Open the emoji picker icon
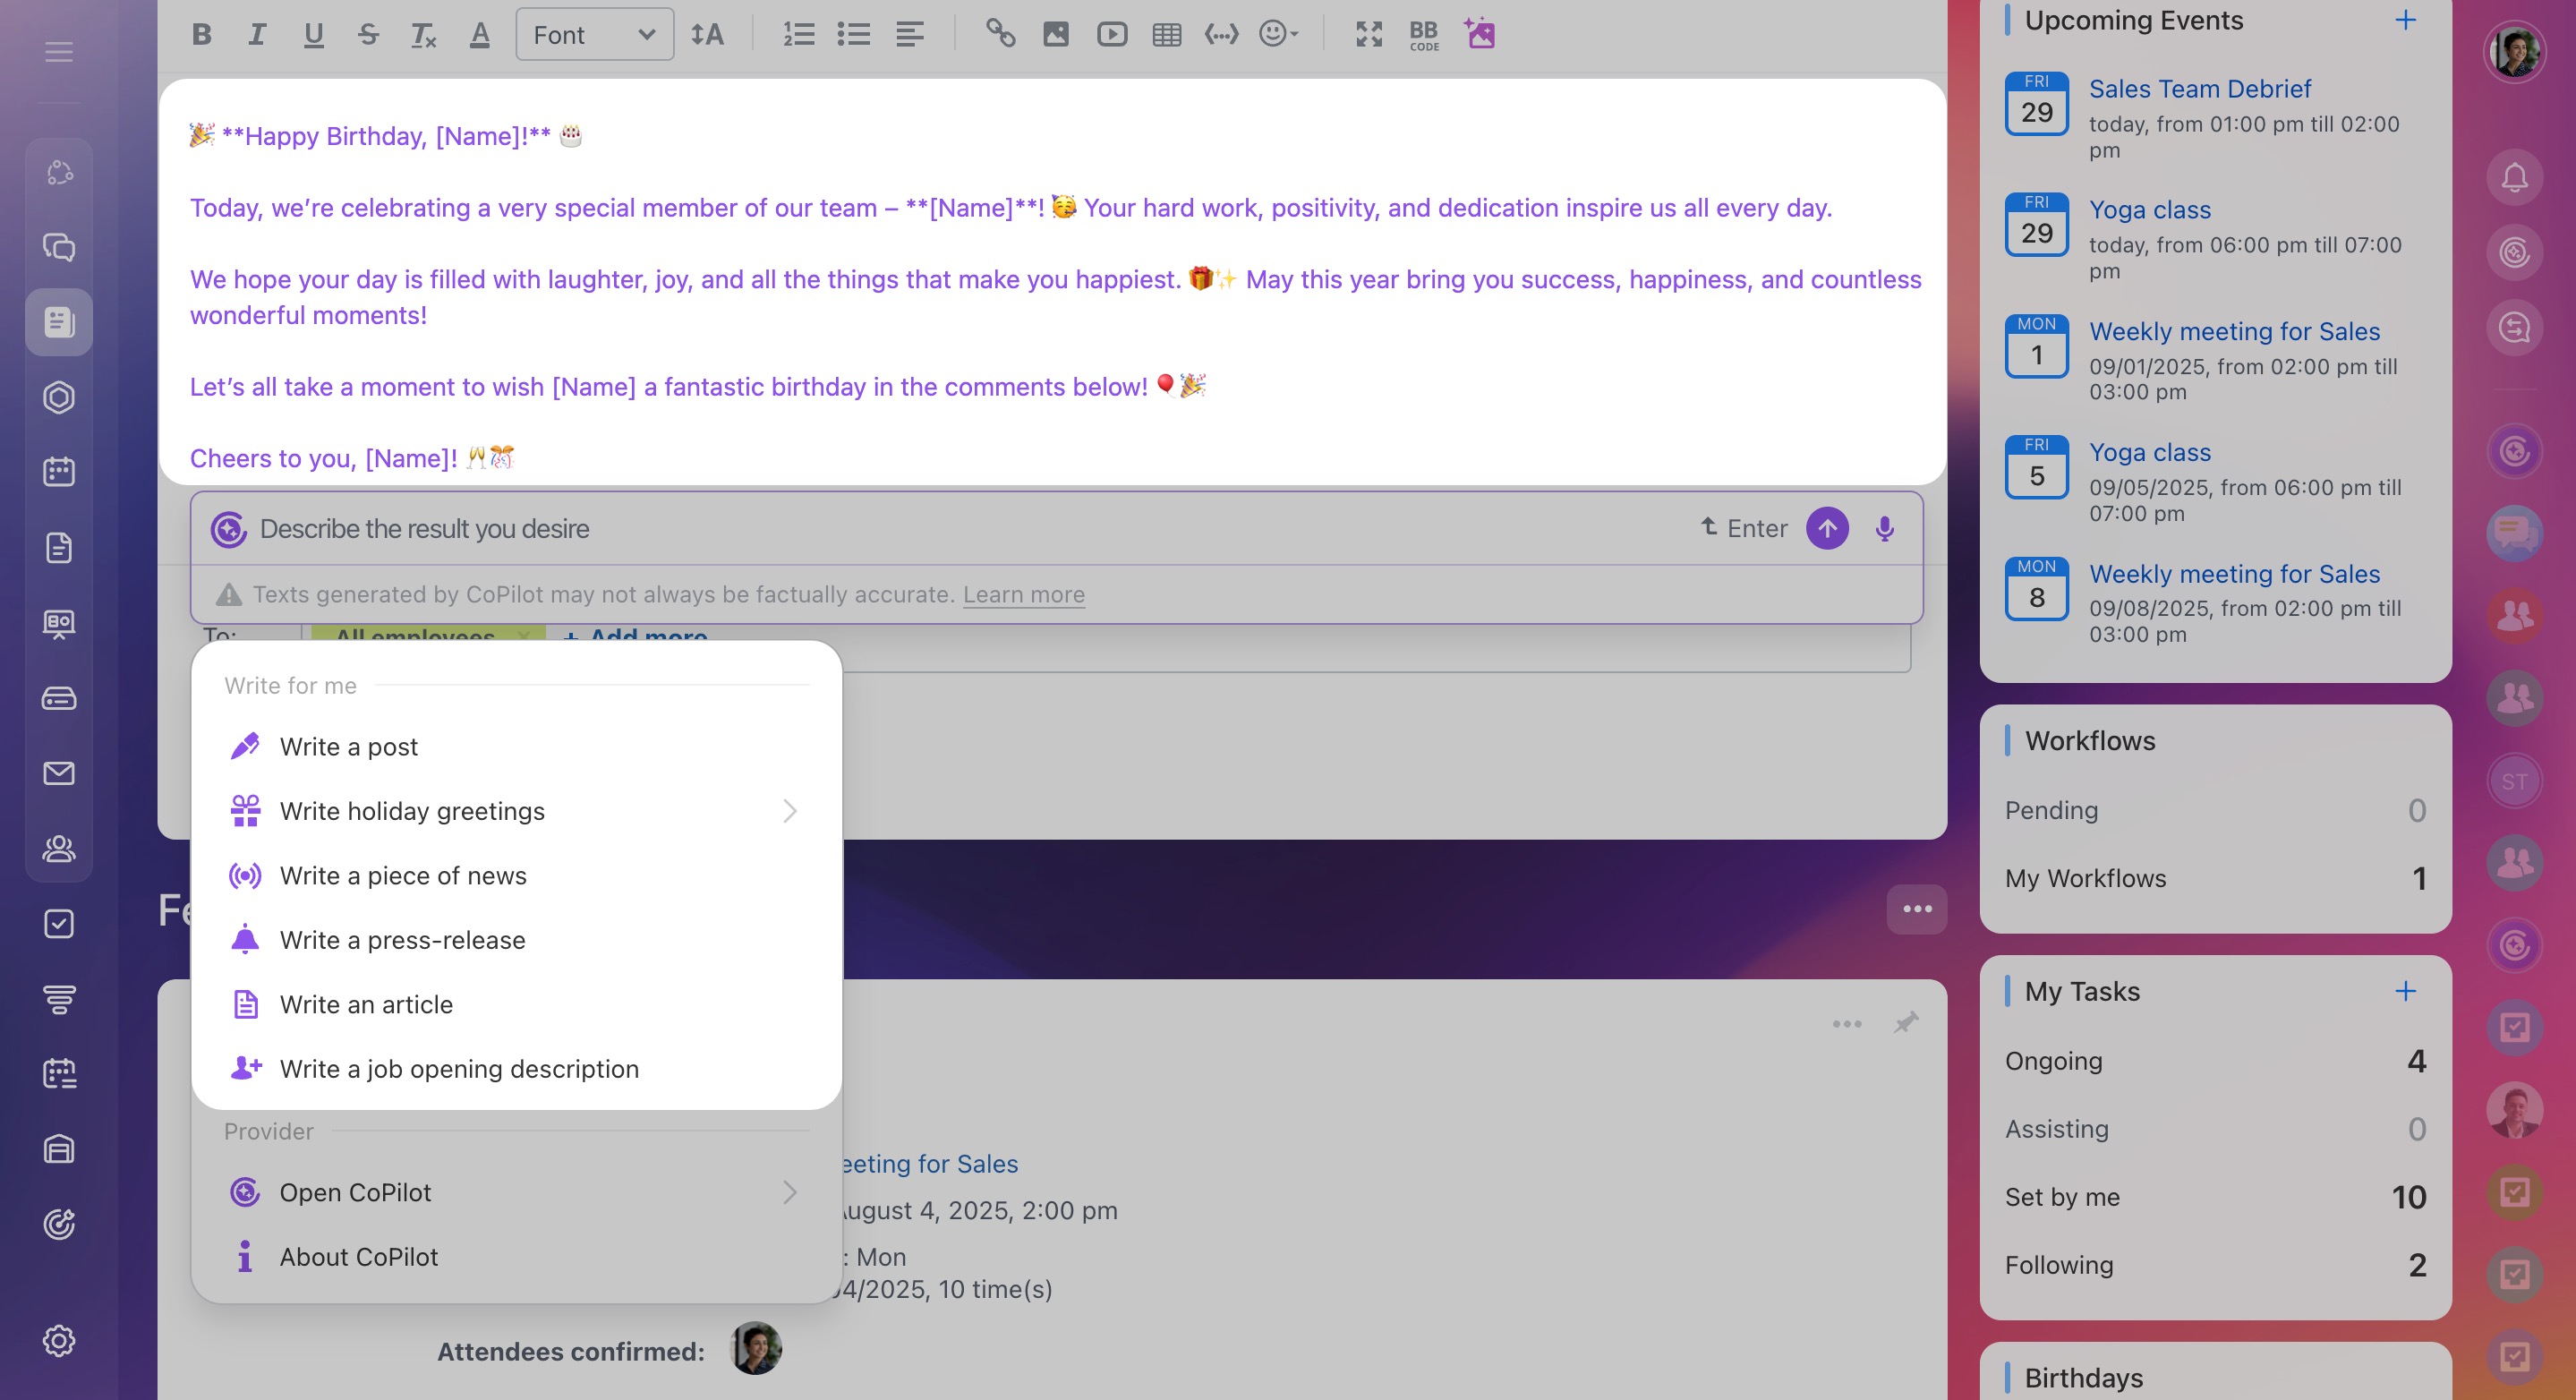2576x1400 pixels. (x=1277, y=35)
